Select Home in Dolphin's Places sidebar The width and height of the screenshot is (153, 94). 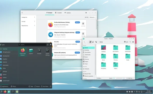[89, 48]
